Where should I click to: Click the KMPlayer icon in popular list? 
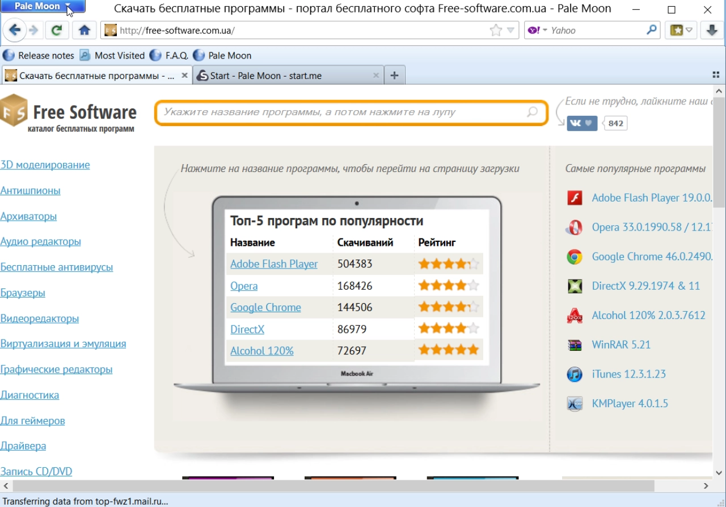pos(575,404)
